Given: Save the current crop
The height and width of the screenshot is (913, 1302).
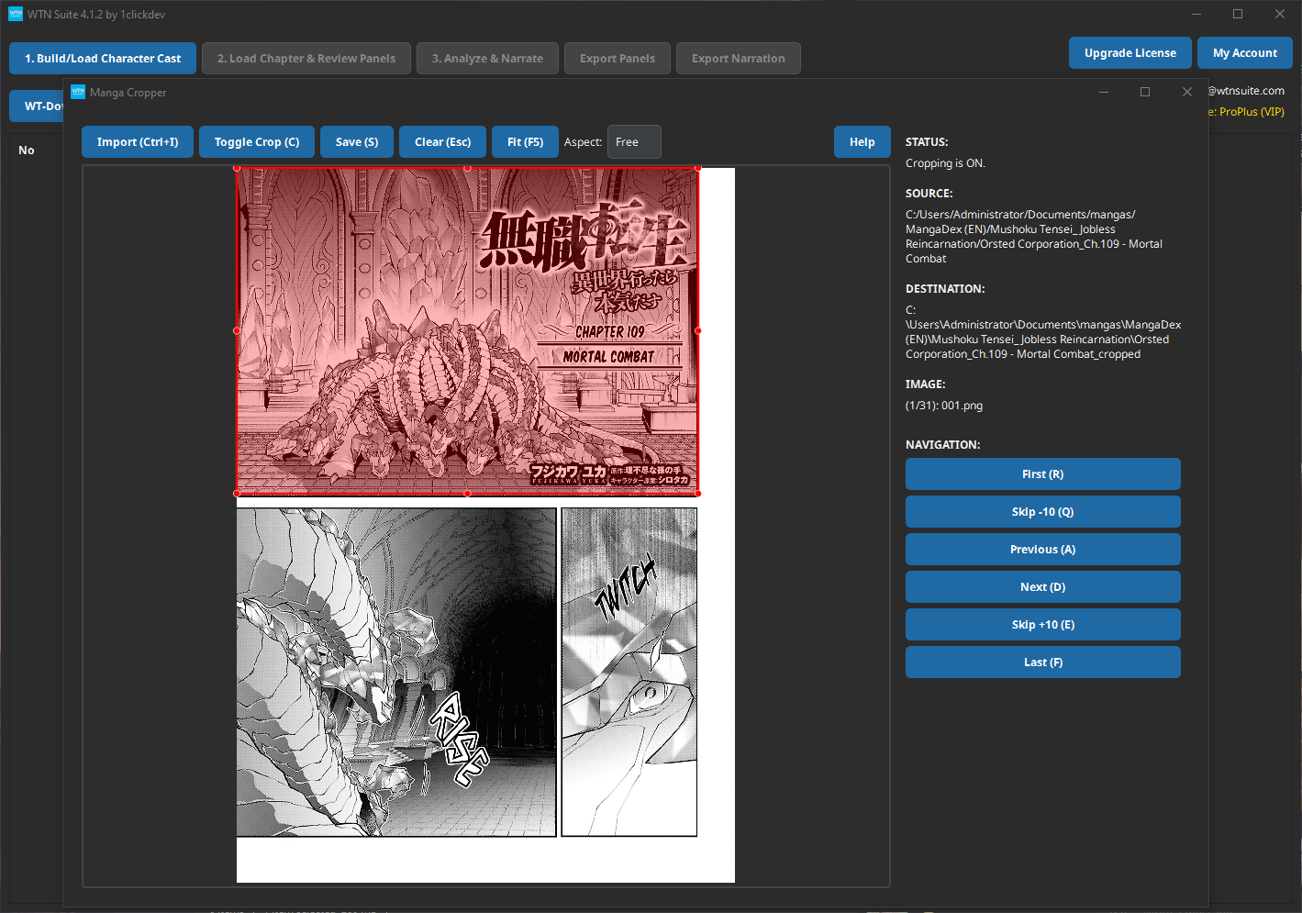Looking at the screenshot, I should point(356,141).
